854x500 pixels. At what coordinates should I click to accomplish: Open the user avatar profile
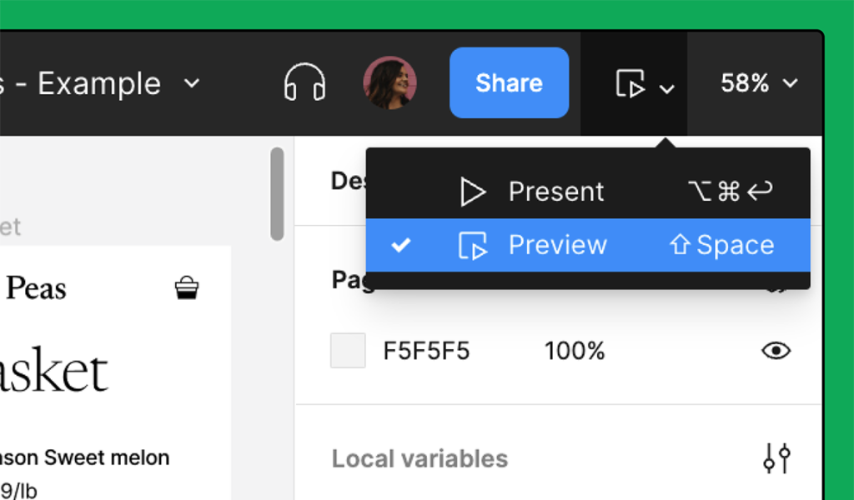pos(390,82)
